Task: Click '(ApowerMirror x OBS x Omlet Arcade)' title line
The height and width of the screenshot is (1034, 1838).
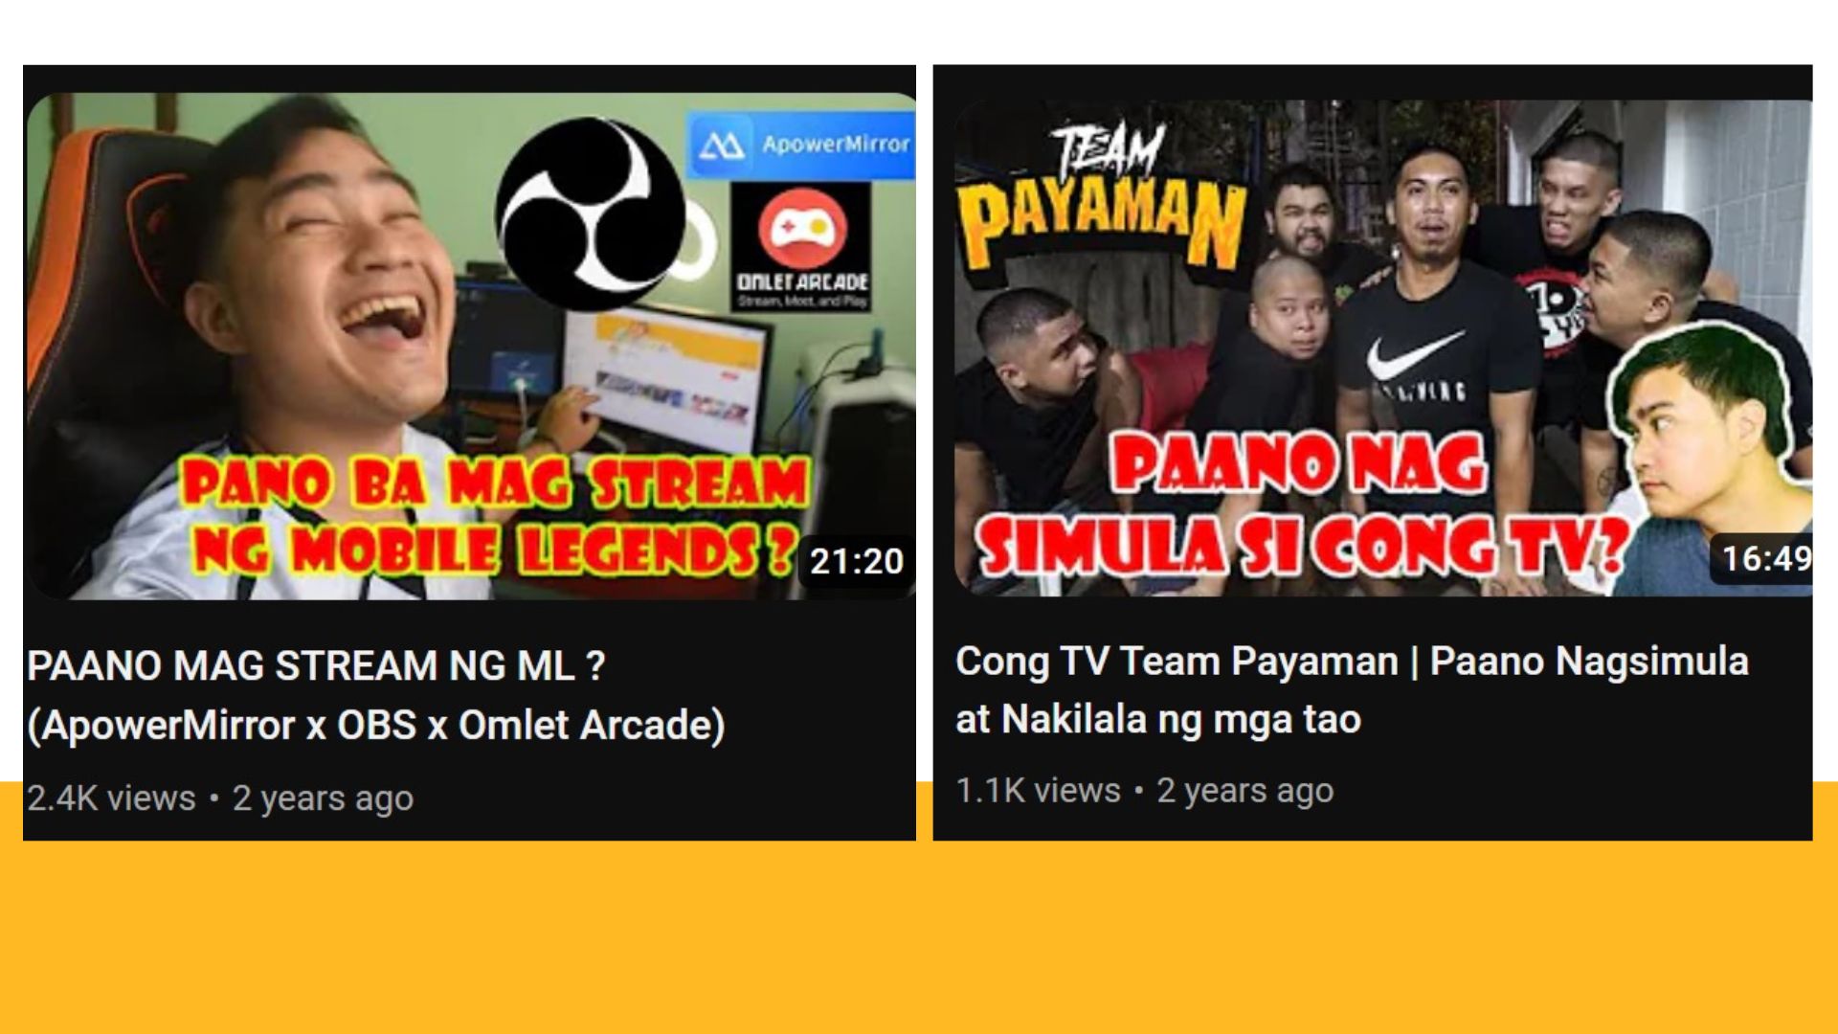Action: [x=376, y=725]
